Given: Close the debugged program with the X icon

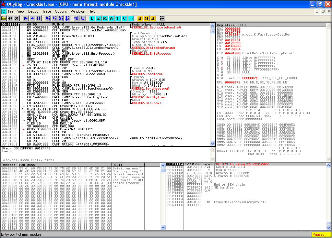Looking at the screenshot, I should click(x=17, y=18).
